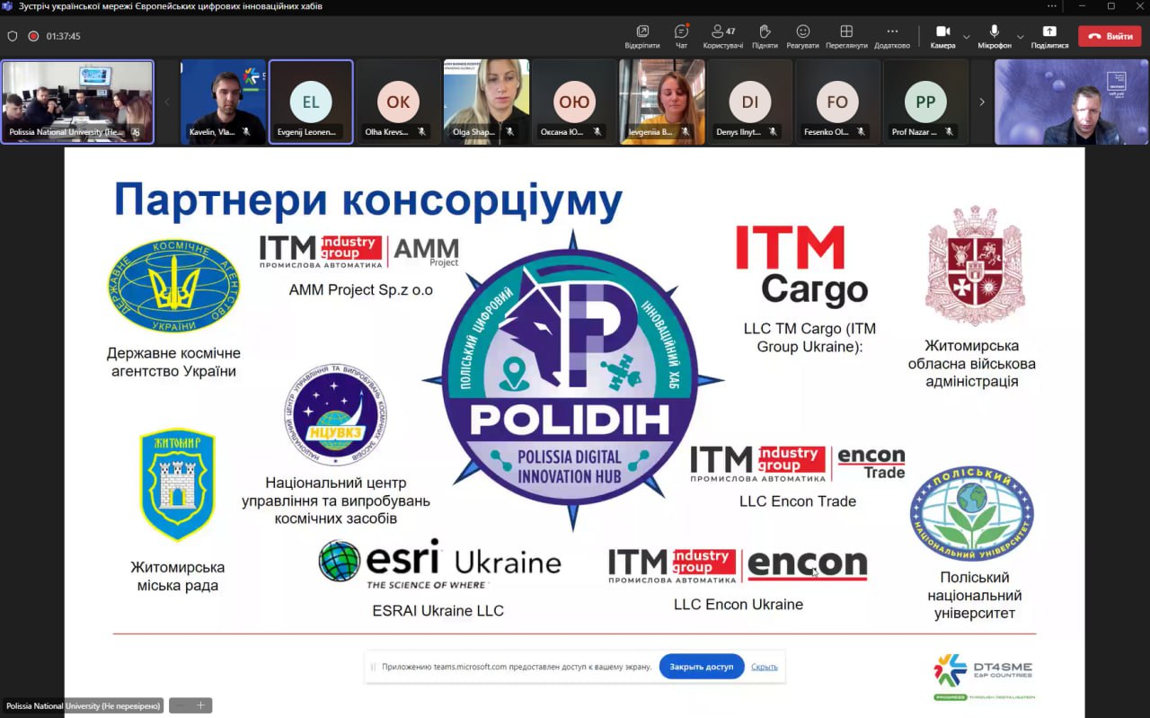
Task: Open Реагувати reactions smiley
Action: pyautogui.click(x=802, y=34)
